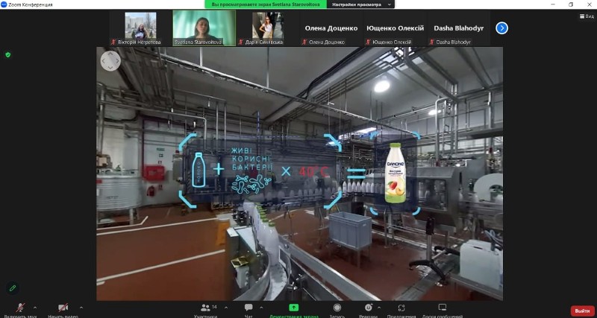This screenshot has width=597, height=318.
Task: Expand participants options chevron
Action: [x=226, y=308]
